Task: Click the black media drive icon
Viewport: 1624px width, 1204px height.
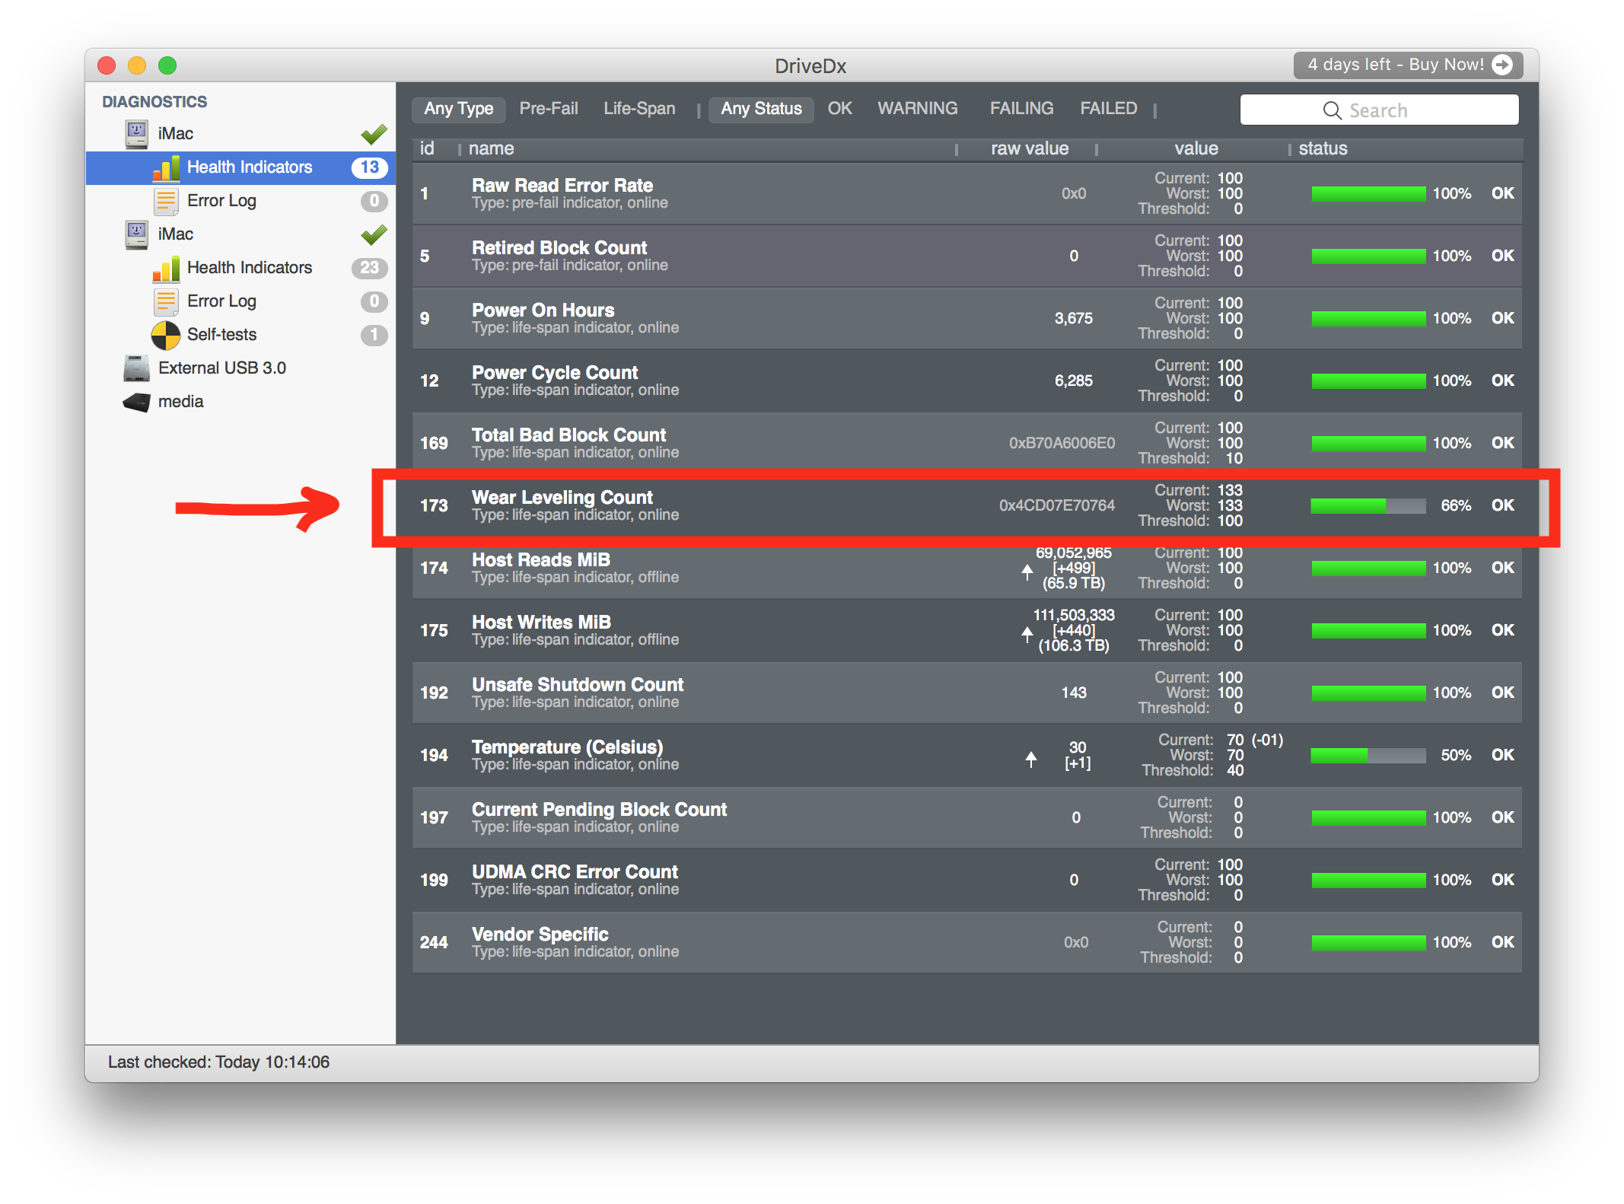Action: (136, 402)
